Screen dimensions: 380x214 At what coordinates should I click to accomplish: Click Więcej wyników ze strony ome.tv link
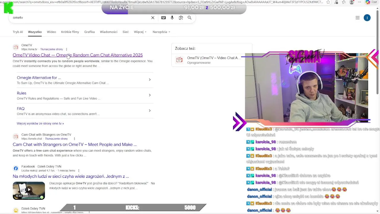40,123
